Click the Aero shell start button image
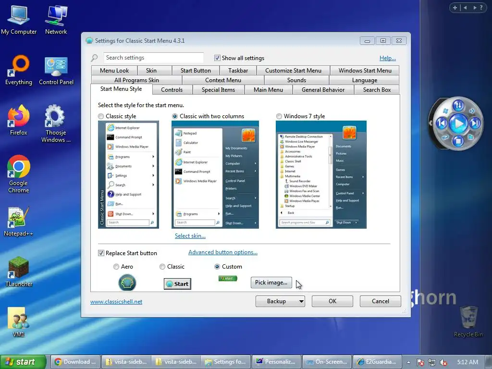This screenshot has width=492, height=369. [x=127, y=283]
